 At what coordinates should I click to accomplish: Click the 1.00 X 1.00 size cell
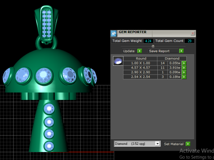[140, 63]
